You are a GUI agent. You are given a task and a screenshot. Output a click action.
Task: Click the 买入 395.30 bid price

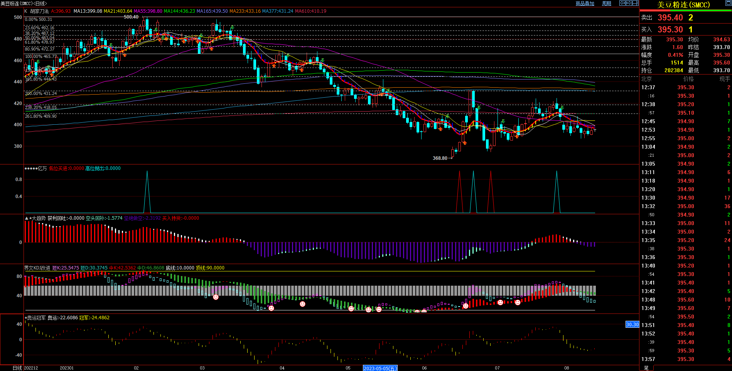click(670, 30)
